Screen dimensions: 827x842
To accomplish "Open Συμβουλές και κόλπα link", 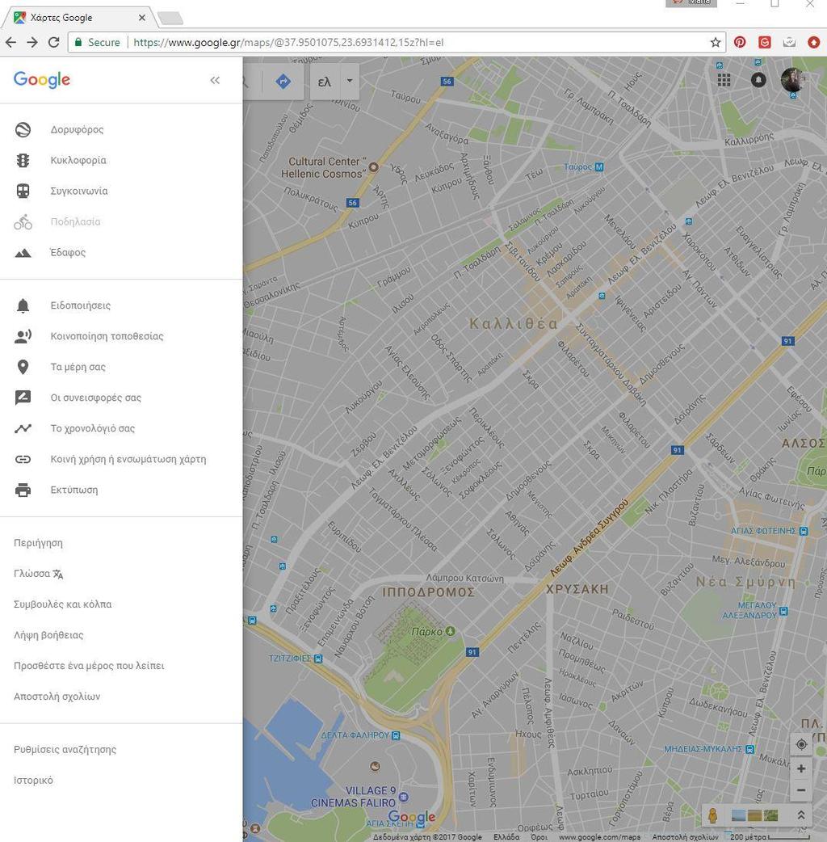I will click(x=62, y=604).
